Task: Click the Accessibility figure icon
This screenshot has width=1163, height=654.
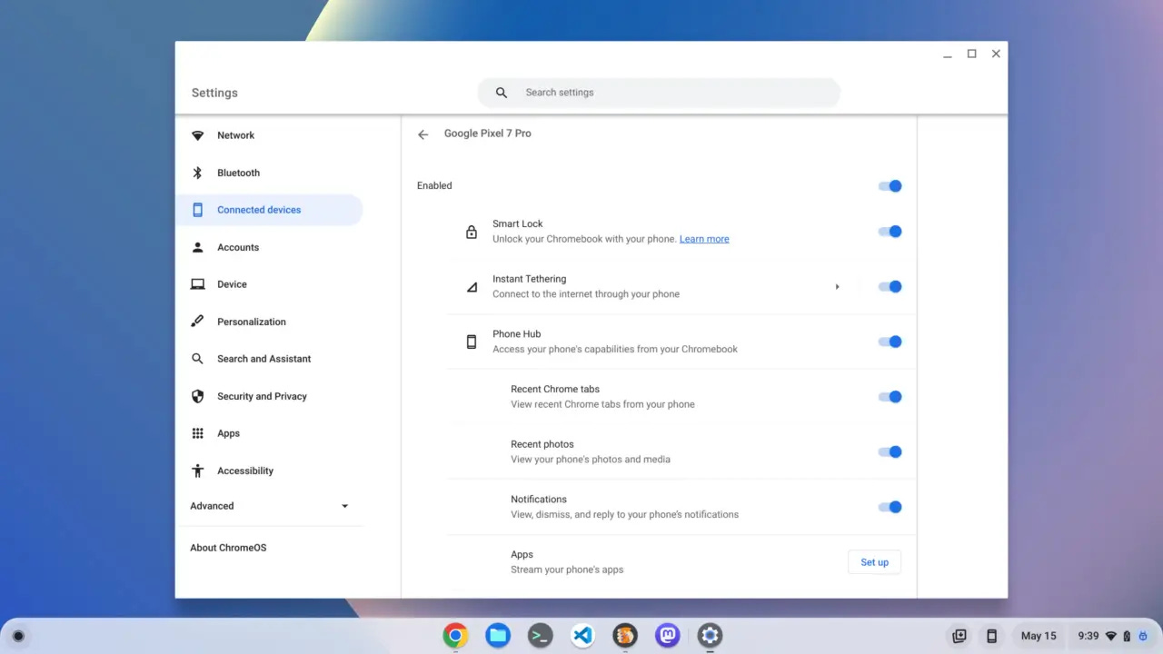Action: 197,471
